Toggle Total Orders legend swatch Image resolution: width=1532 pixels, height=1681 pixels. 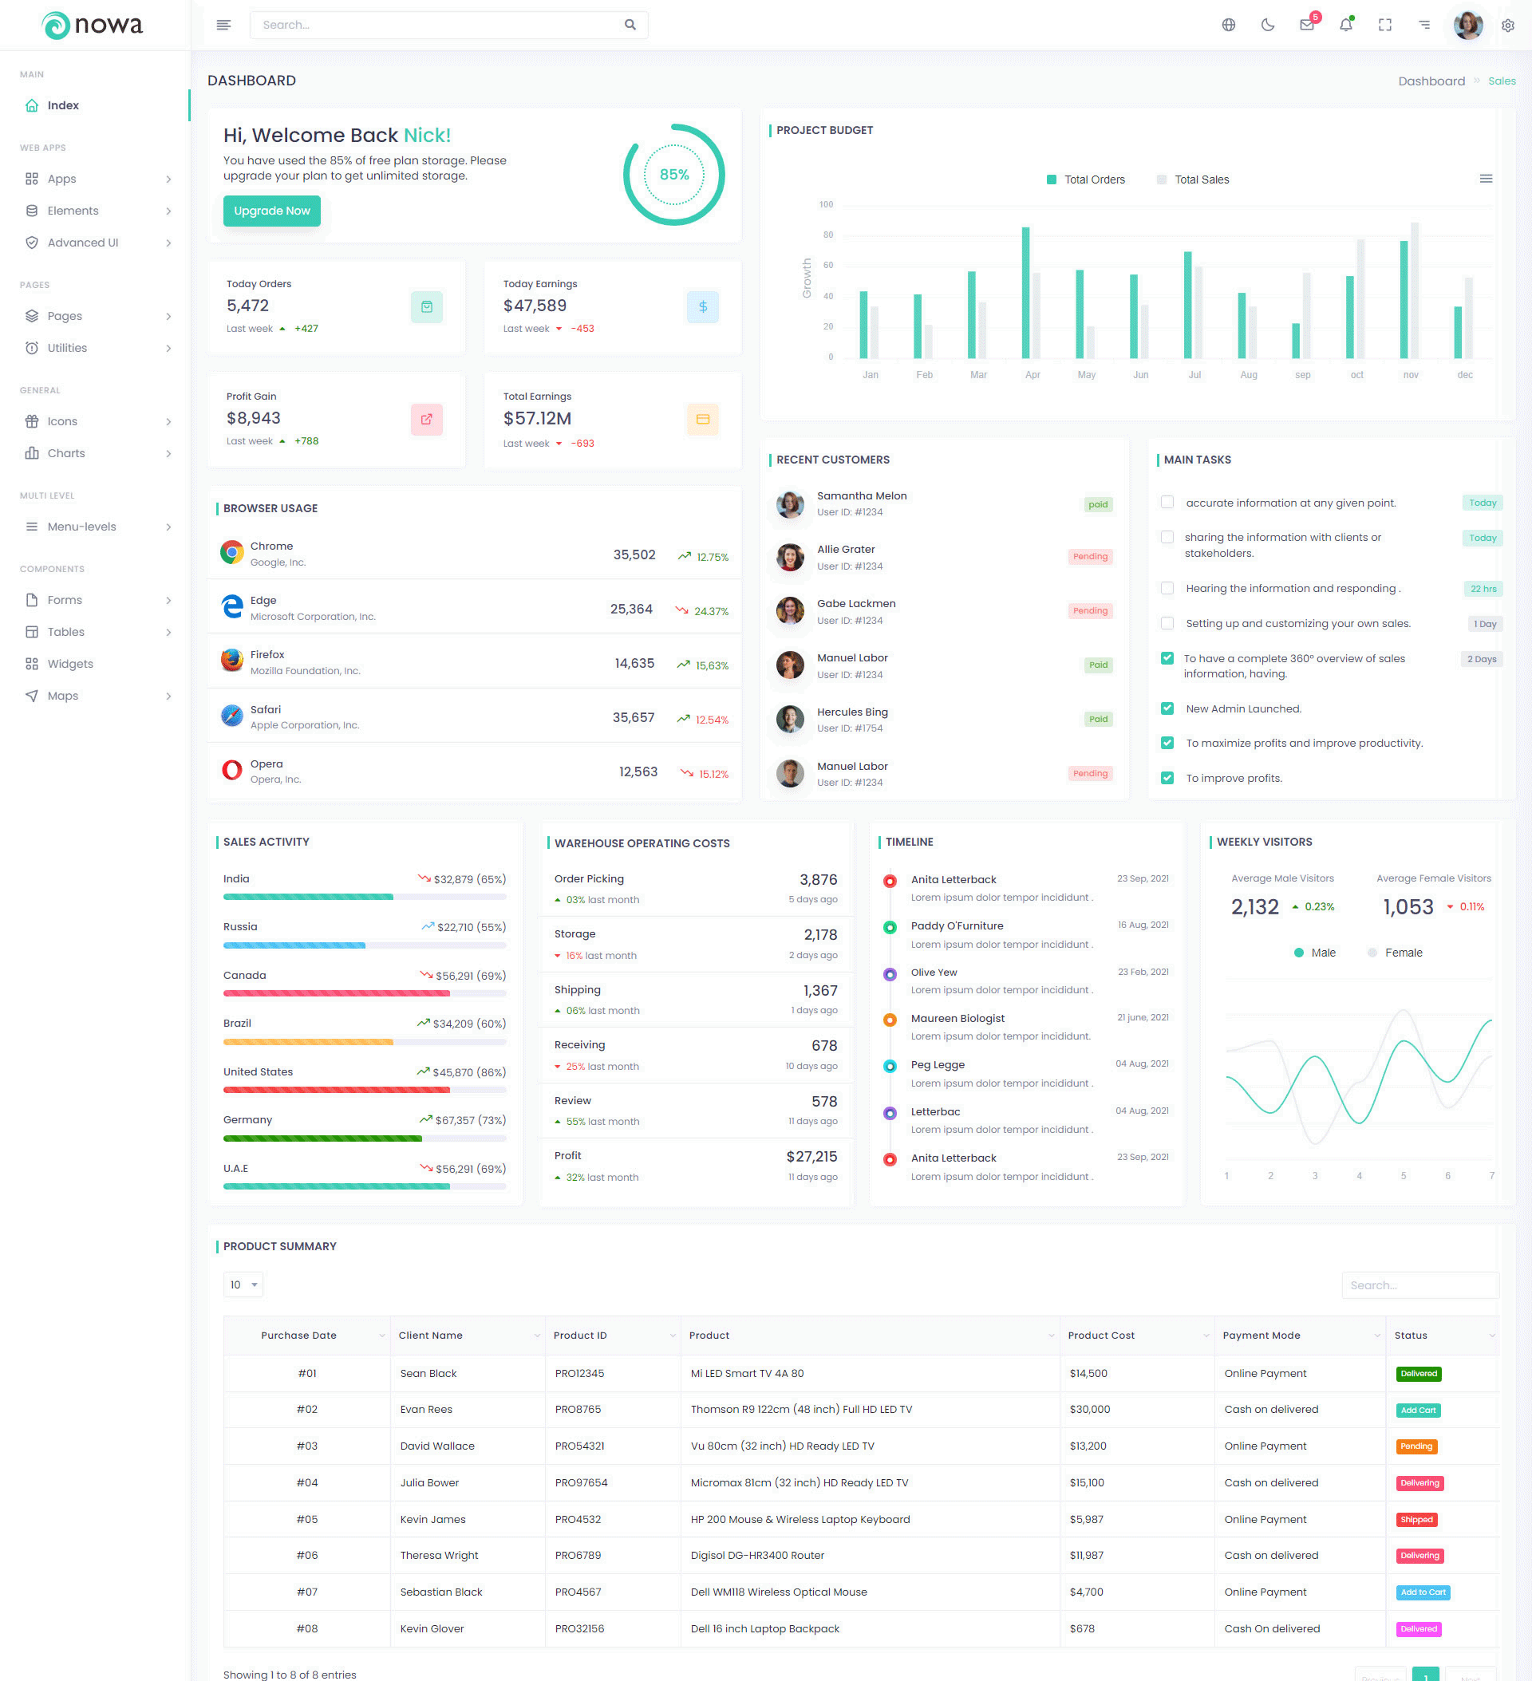(x=1052, y=180)
